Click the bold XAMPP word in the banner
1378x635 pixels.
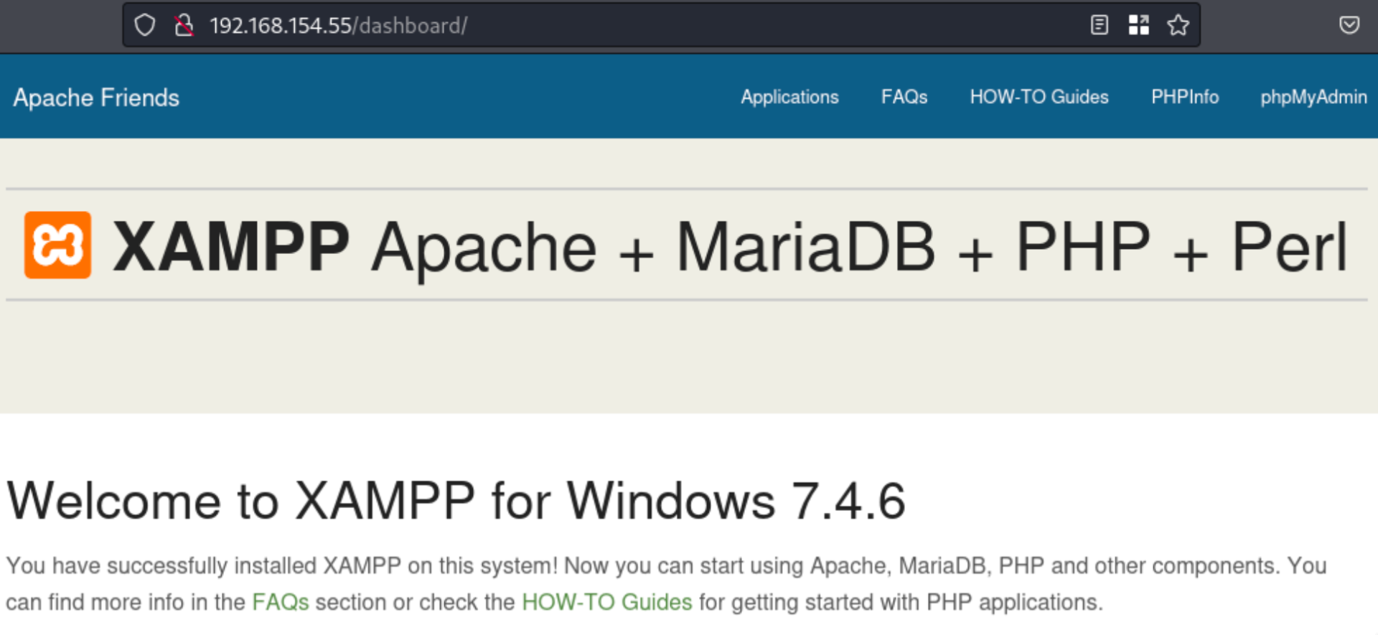pyautogui.click(x=231, y=247)
